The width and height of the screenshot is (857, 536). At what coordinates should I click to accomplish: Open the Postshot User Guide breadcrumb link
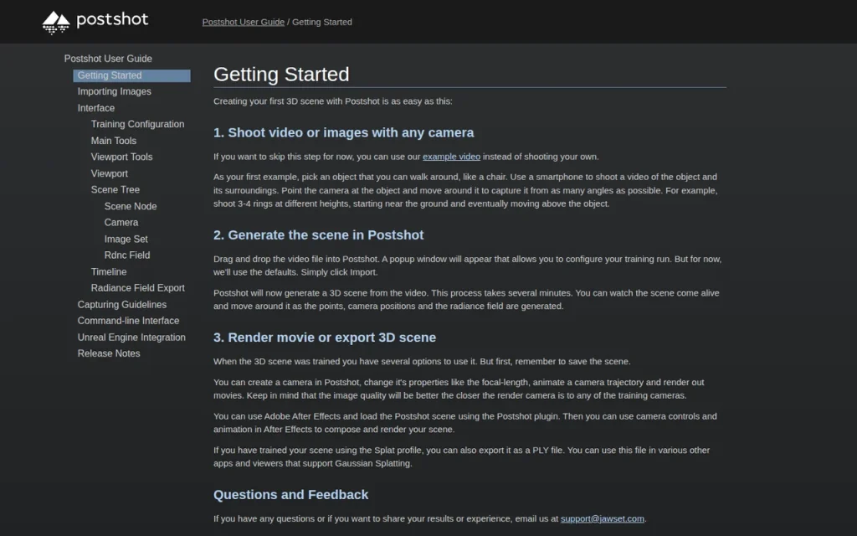tap(244, 22)
